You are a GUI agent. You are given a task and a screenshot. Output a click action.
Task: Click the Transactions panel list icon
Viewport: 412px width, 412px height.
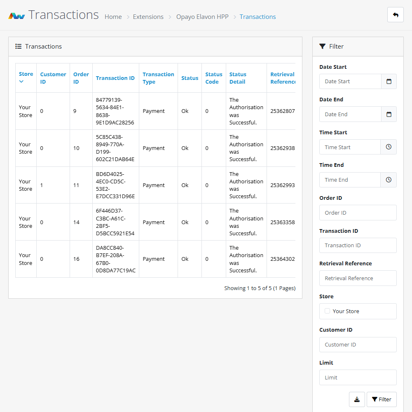[19, 47]
